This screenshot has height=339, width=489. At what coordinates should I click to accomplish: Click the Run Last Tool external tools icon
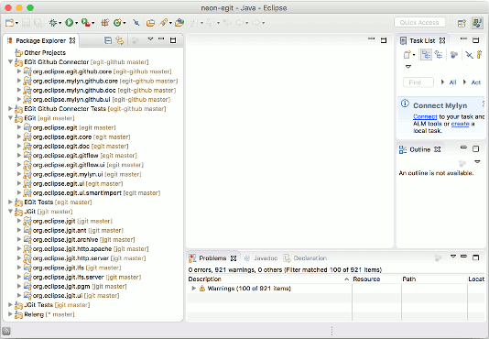click(x=85, y=23)
